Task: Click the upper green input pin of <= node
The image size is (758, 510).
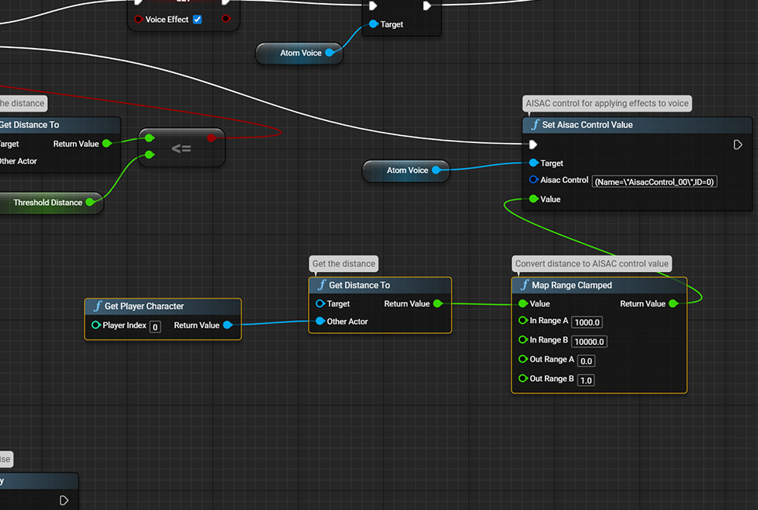Action: pyautogui.click(x=150, y=138)
